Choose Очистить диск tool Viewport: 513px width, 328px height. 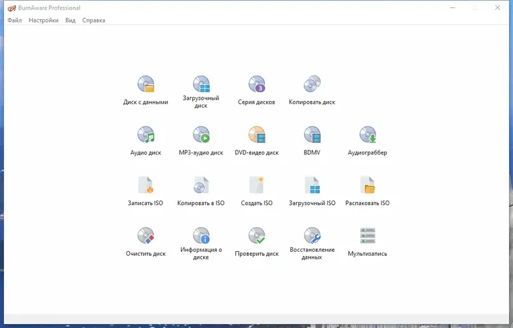coord(146,242)
